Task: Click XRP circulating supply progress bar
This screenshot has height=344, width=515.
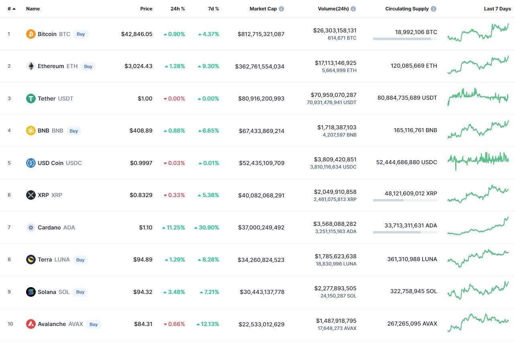Action: point(405,200)
